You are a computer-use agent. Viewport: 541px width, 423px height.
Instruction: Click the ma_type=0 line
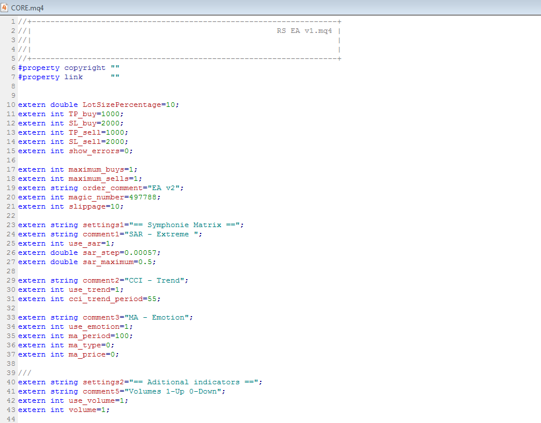click(x=66, y=346)
